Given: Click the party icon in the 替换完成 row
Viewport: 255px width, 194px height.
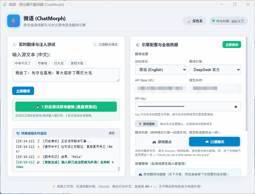Looking at the screenshot, I should pyautogui.click(x=39, y=162).
